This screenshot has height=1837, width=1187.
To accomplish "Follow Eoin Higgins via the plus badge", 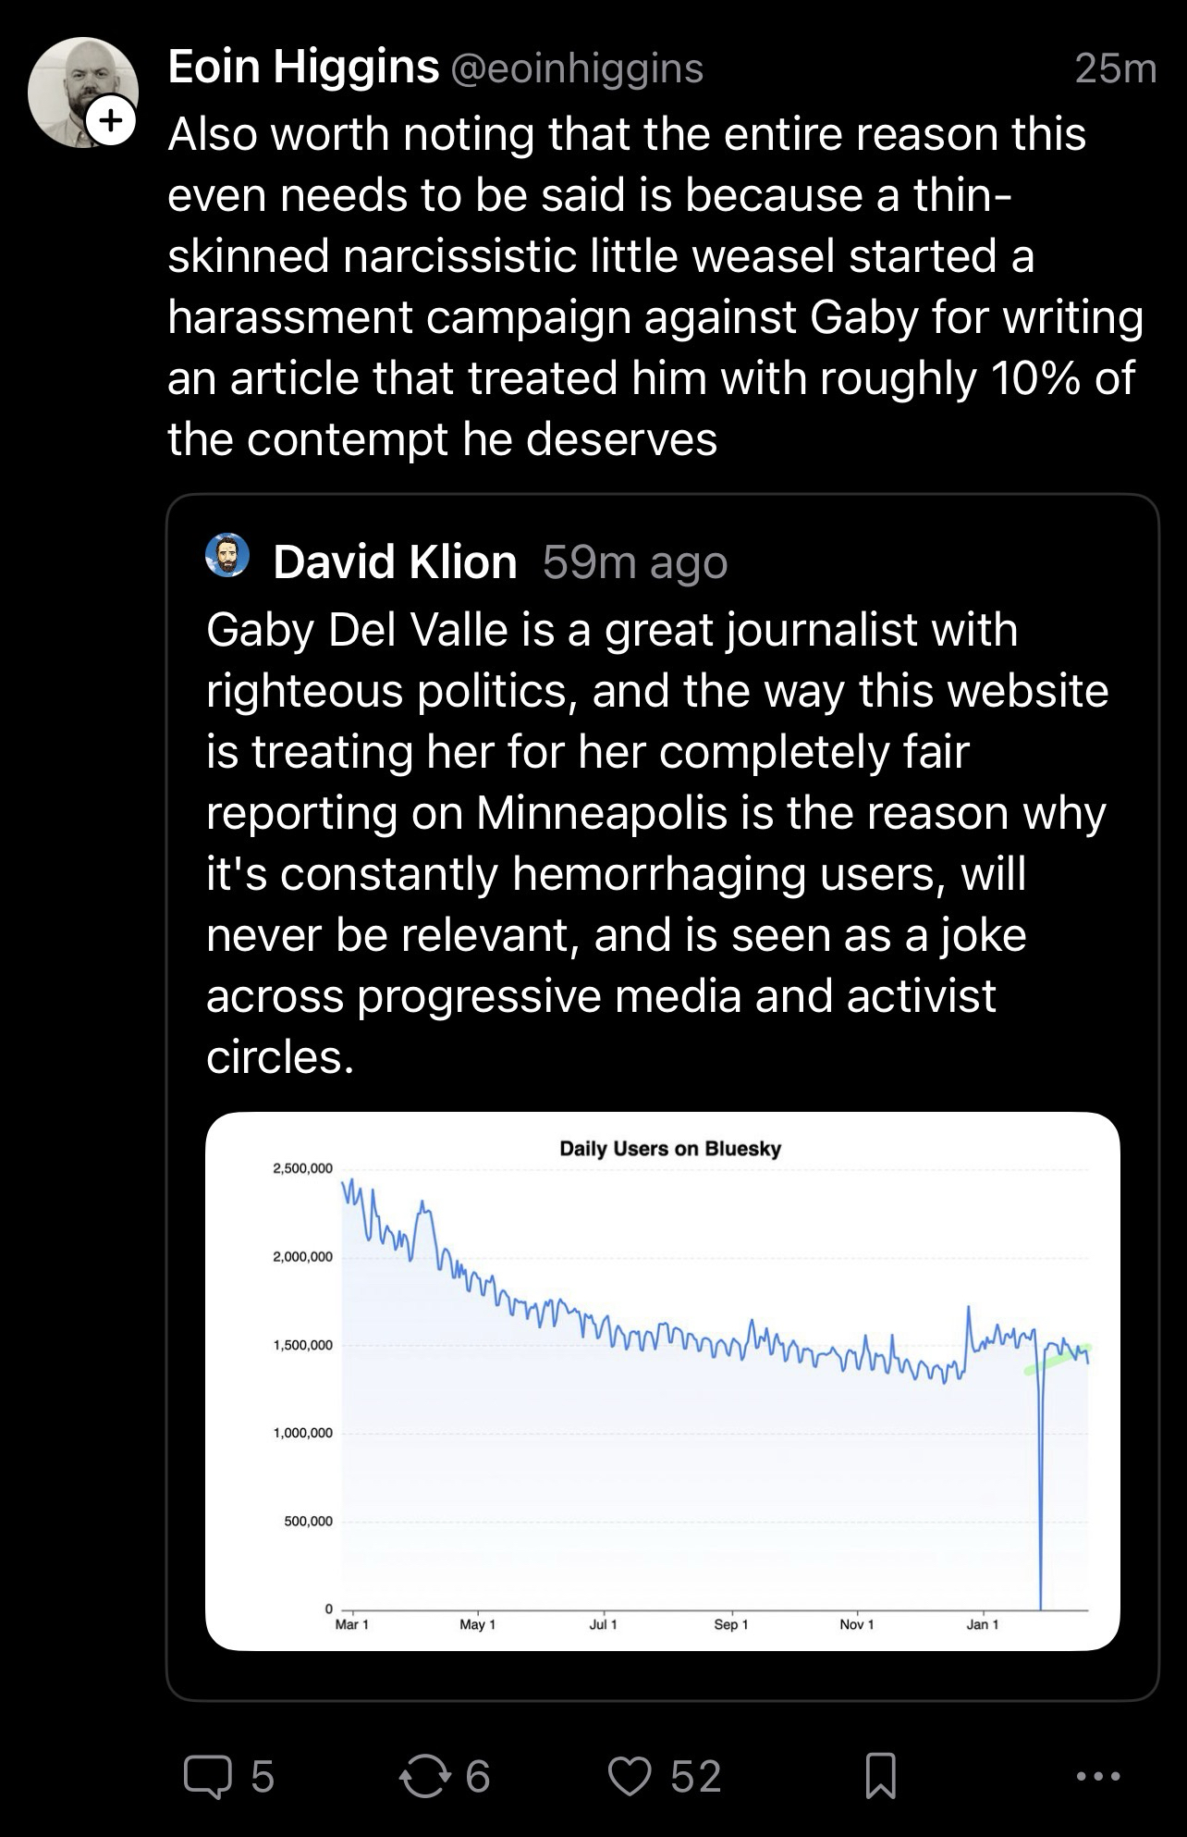I will 111,120.
